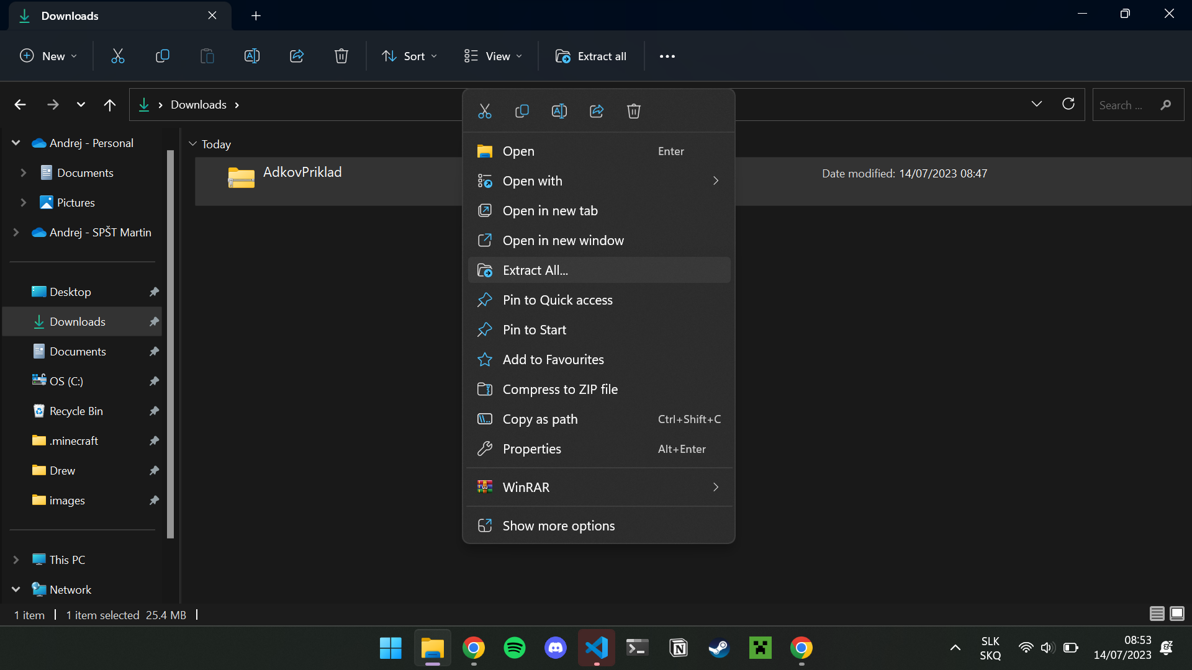Open OS (C:) in navigation pane

tap(82, 382)
